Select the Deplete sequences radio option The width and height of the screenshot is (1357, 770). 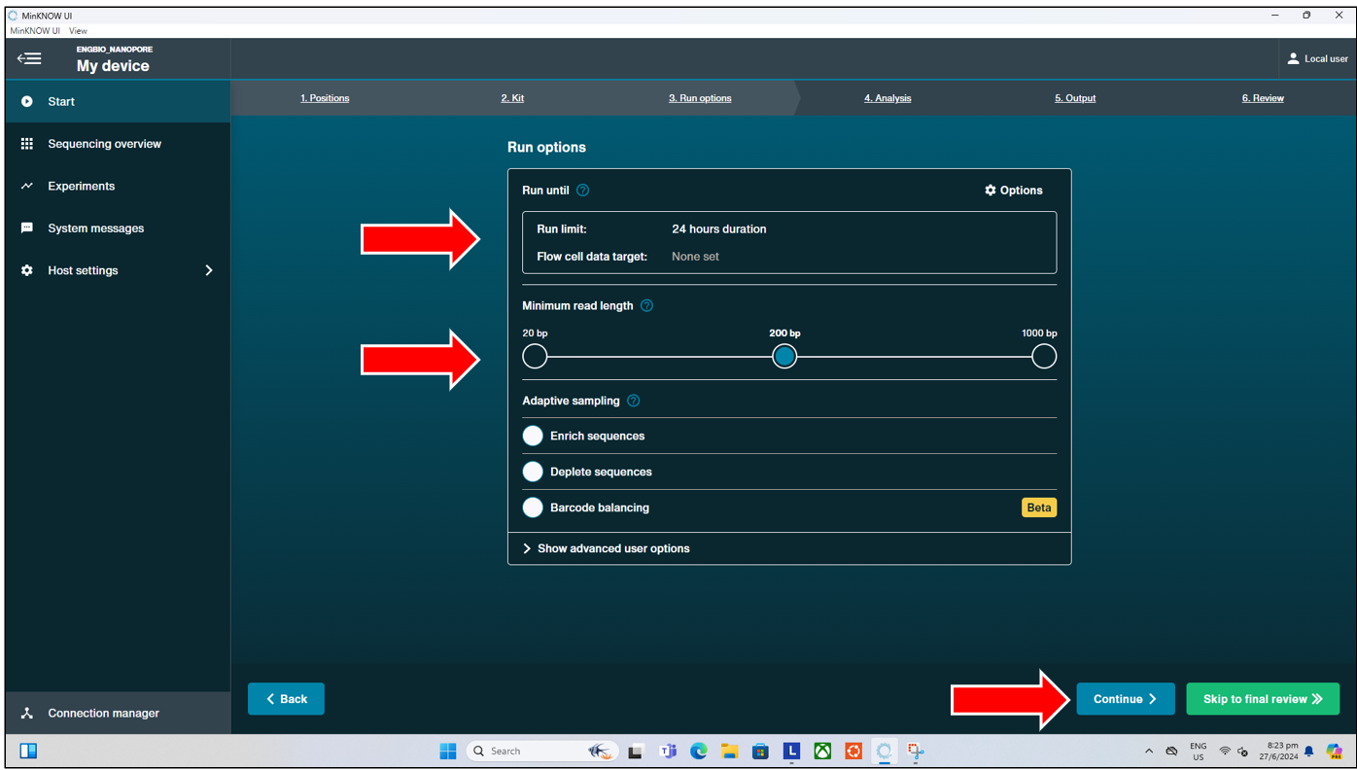pos(533,472)
